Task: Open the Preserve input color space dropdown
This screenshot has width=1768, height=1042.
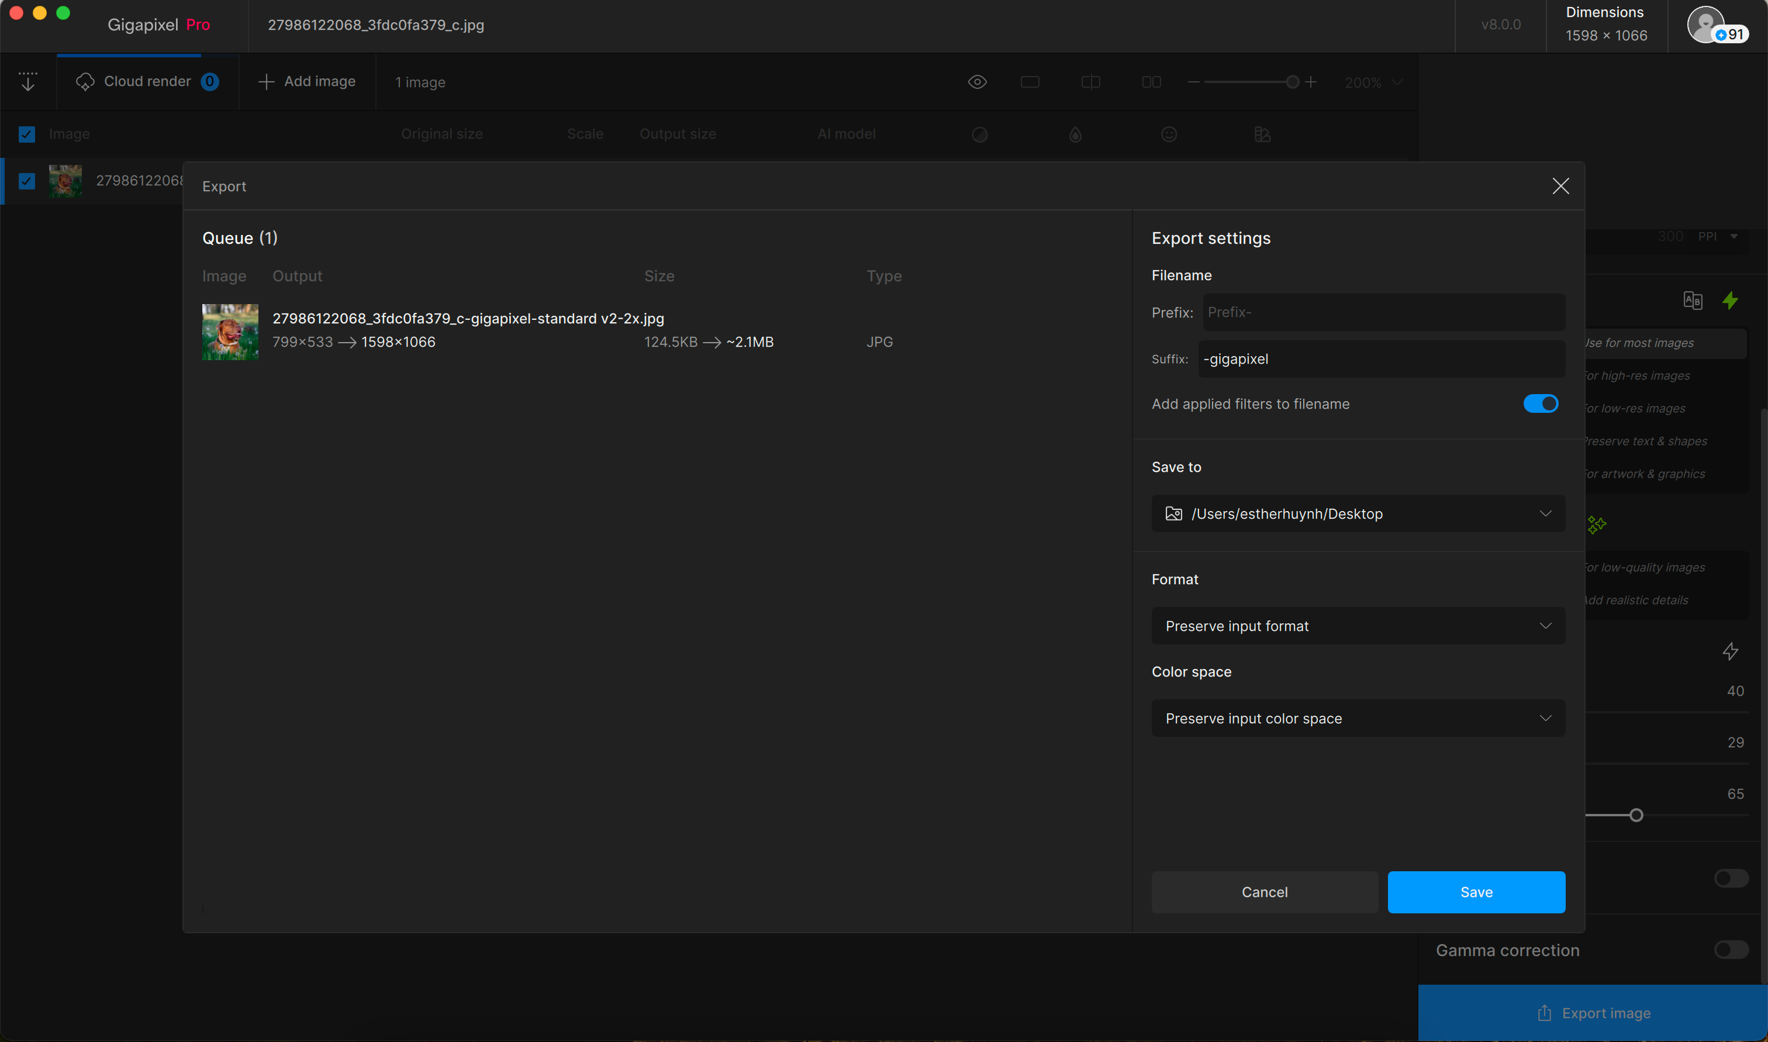Action: (x=1358, y=718)
